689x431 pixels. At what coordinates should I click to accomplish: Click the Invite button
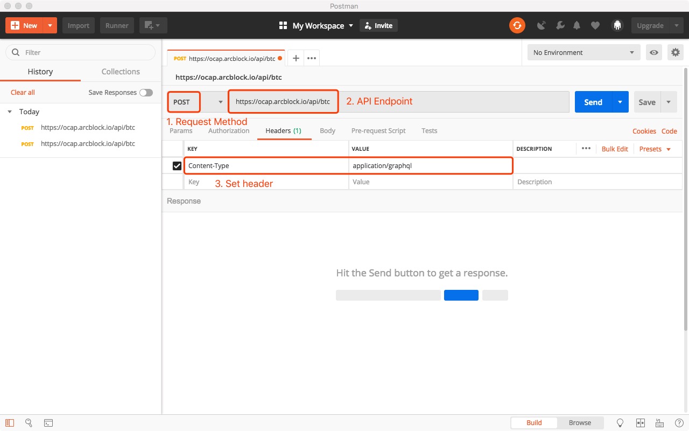coord(378,25)
